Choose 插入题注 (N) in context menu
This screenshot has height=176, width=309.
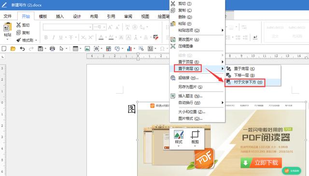point(197,96)
